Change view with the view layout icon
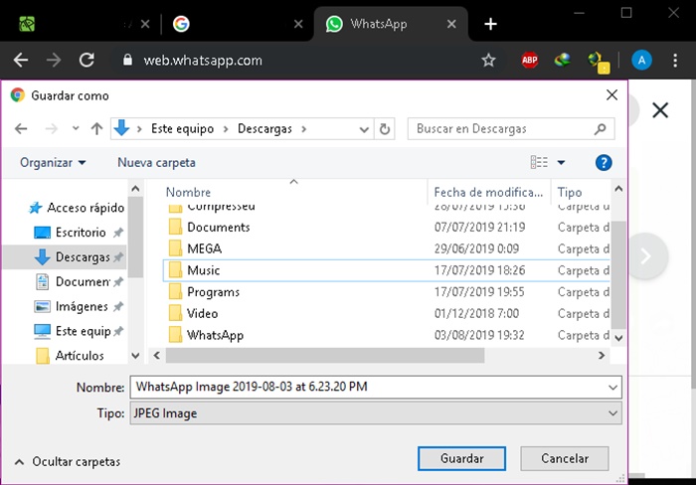The width and height of the screenshot is (696, 485). [539, 162]
